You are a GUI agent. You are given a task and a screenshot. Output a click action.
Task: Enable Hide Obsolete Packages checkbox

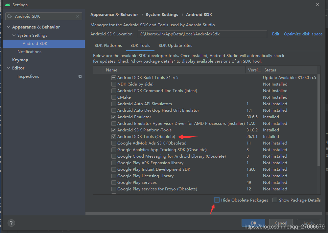point(217,200)
